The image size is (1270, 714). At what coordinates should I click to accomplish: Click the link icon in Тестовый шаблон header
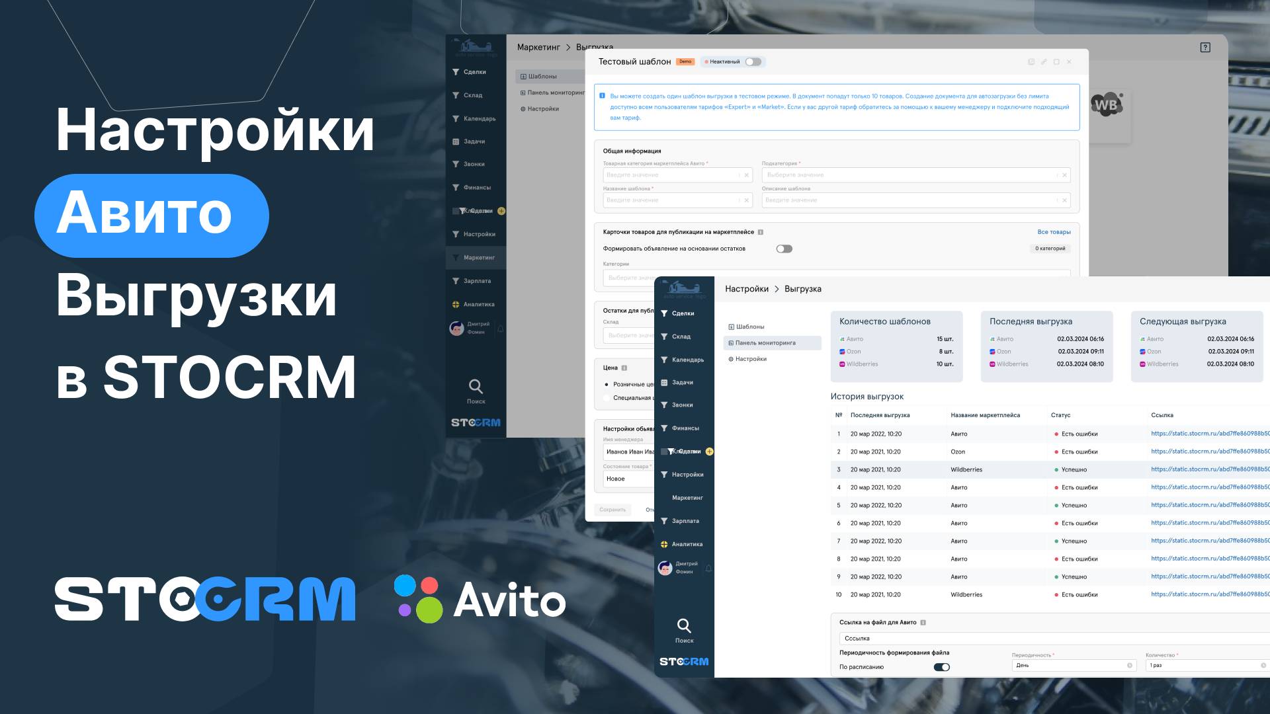[x=1044, y=62]
